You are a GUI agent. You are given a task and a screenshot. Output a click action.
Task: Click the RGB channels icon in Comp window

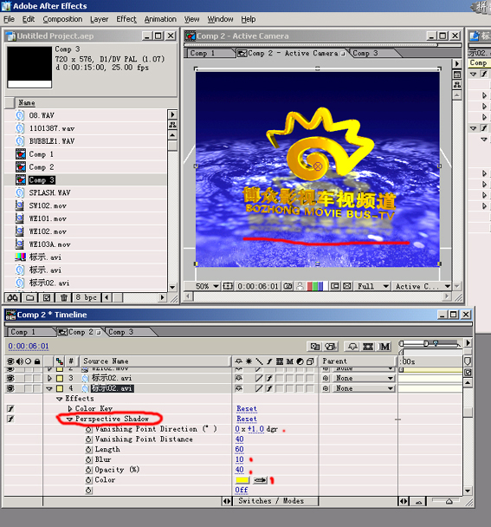coord(315,286)
